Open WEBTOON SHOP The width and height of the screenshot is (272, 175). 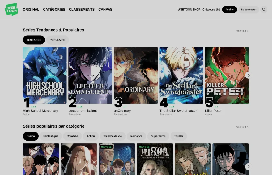tap(189, 10)
